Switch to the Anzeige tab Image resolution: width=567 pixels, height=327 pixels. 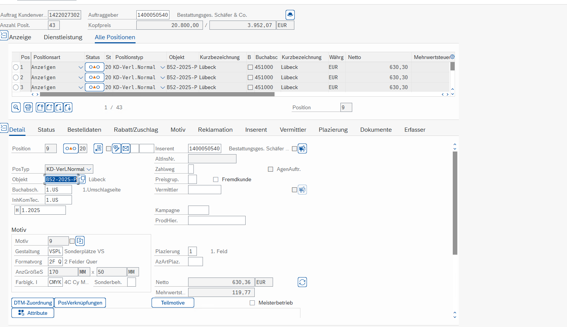(x=20, y=37)
